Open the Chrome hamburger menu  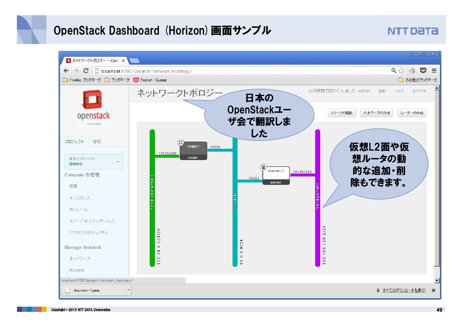(434, 71)
